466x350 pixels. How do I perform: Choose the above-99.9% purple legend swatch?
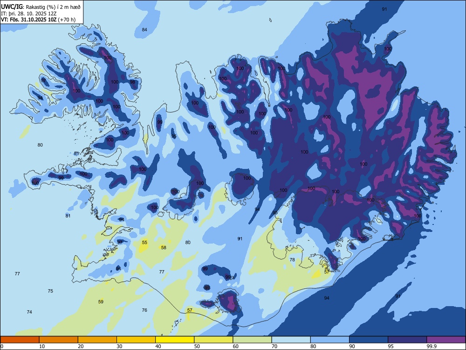pyautogui.click(x=446, y=340)
